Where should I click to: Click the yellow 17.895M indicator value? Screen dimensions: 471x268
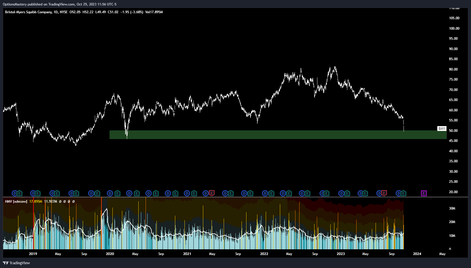click(36, 202)
